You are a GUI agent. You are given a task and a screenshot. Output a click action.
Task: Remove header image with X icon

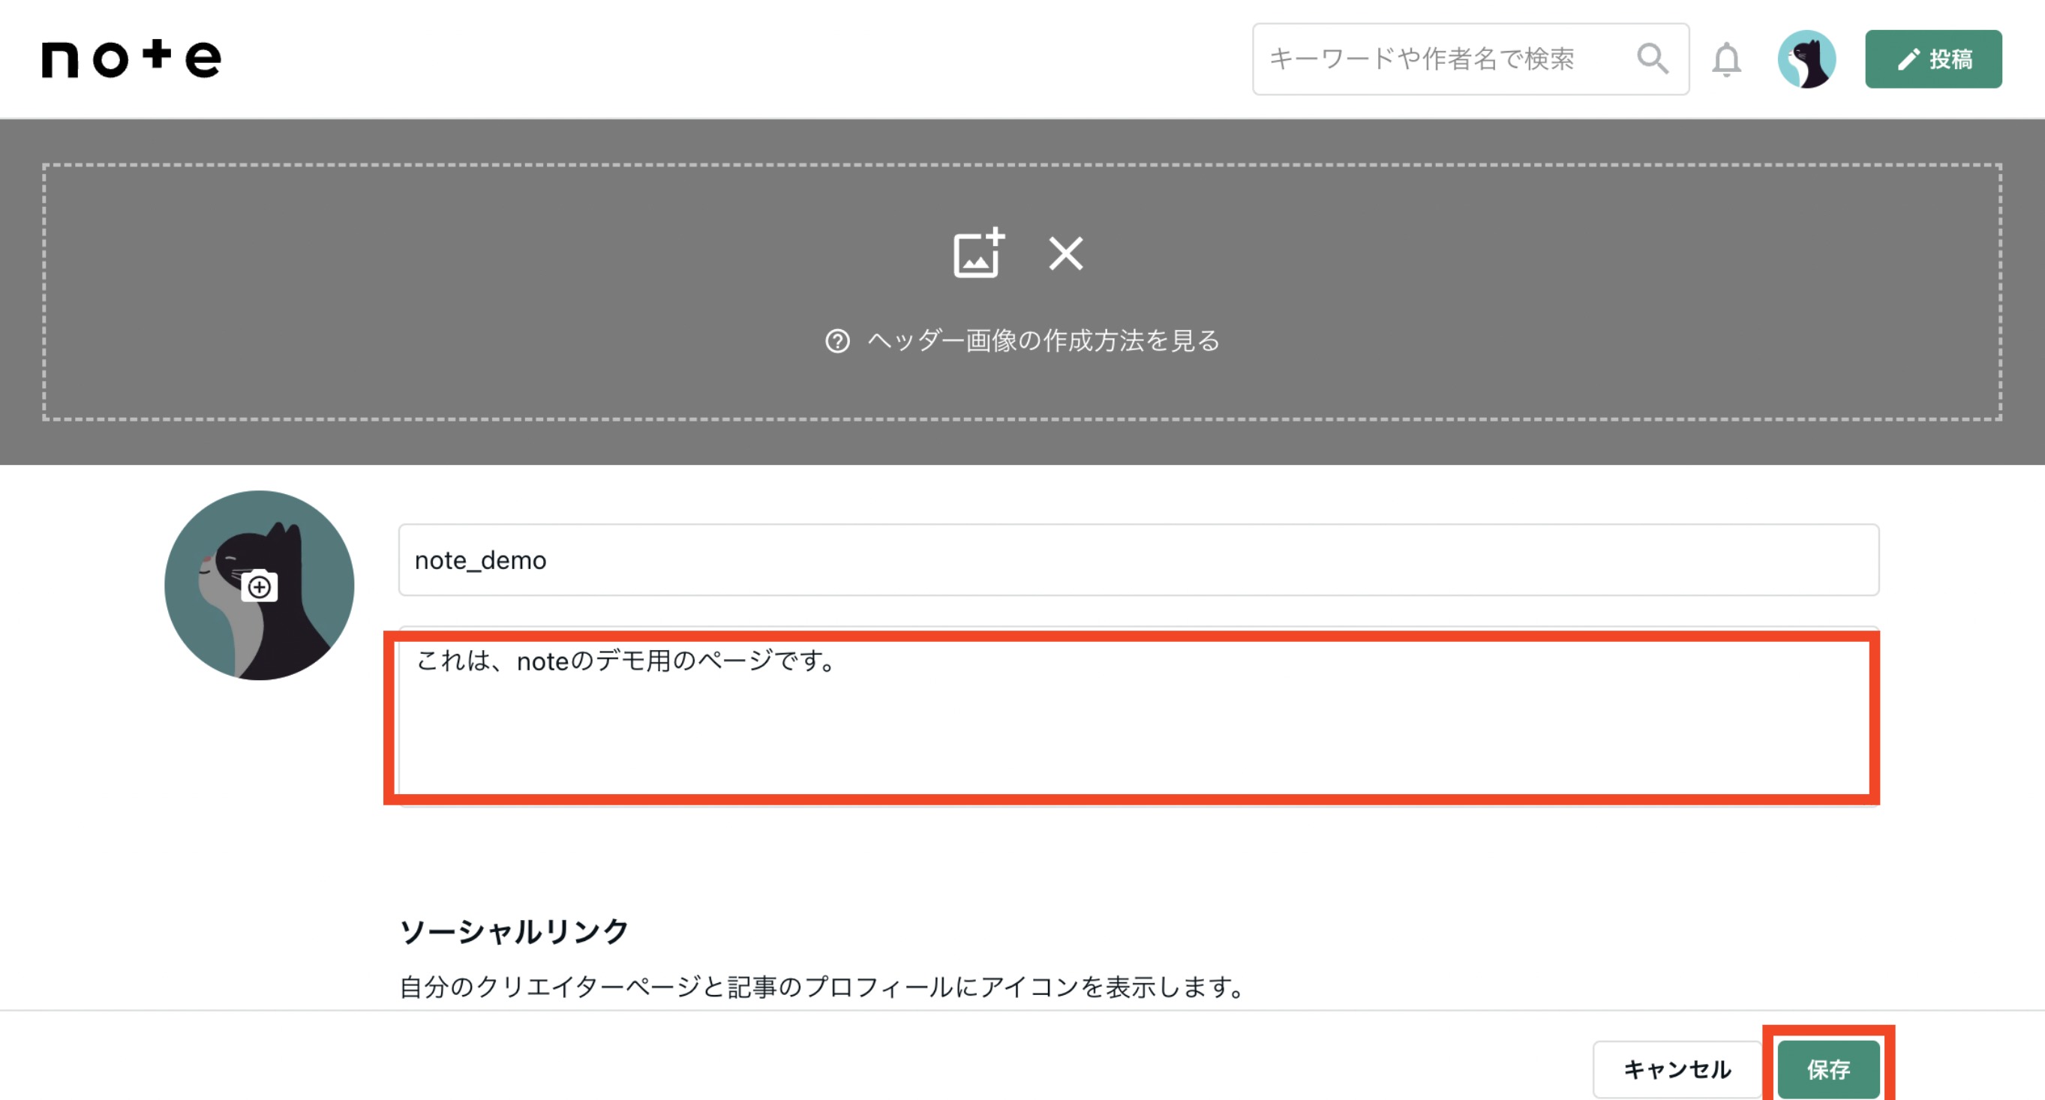(1065, 254)
